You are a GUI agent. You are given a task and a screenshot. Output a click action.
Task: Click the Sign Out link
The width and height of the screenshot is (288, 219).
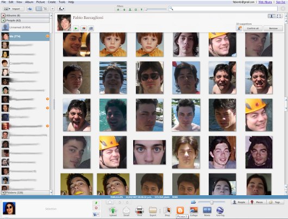[x=280, y=2]
